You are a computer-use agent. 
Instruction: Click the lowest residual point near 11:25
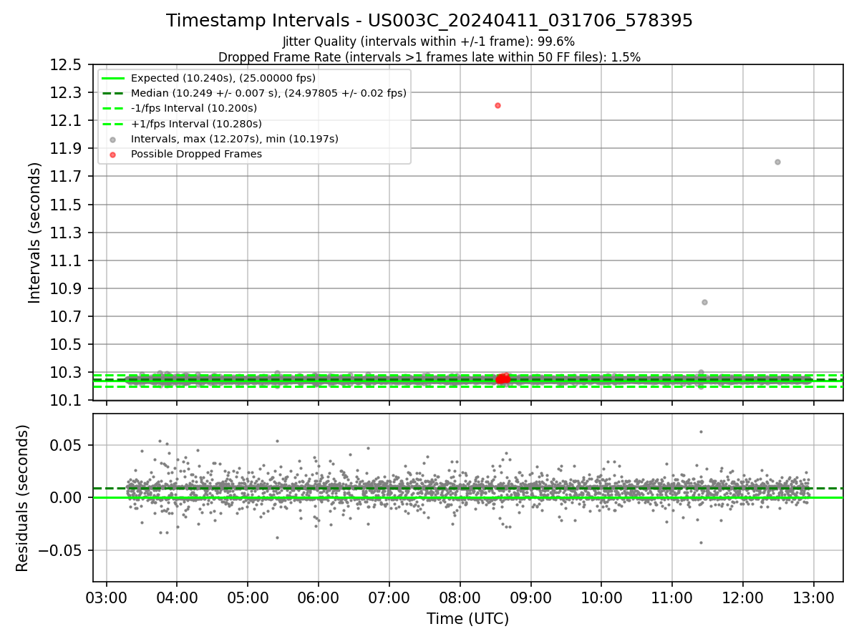coord(701,542)
